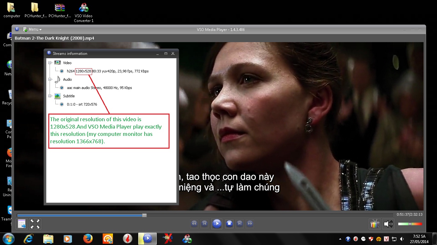Open Windows Explorer folder from taskbar
The width and height of the screenshot is (437, 245).
tap(48, 239)
